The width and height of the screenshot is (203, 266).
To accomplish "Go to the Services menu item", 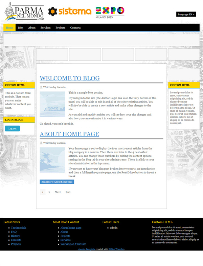I will pos(45,28).
